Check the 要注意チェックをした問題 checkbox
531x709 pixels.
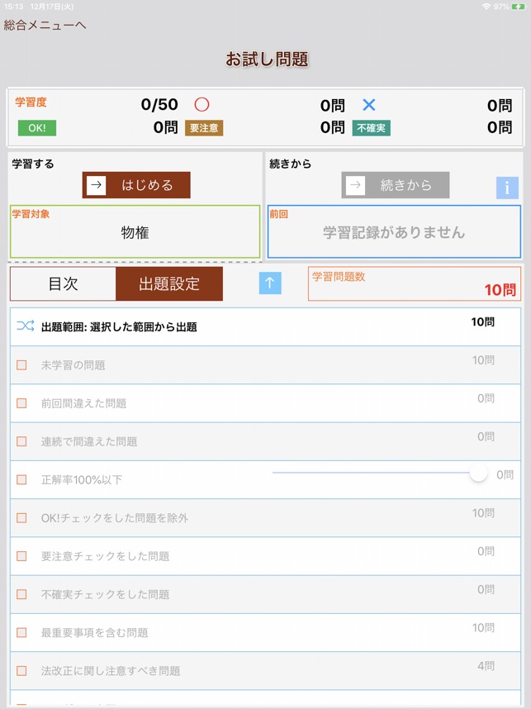point(21,556)
